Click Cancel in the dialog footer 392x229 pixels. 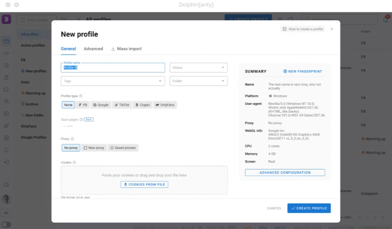tap(274, 208)
